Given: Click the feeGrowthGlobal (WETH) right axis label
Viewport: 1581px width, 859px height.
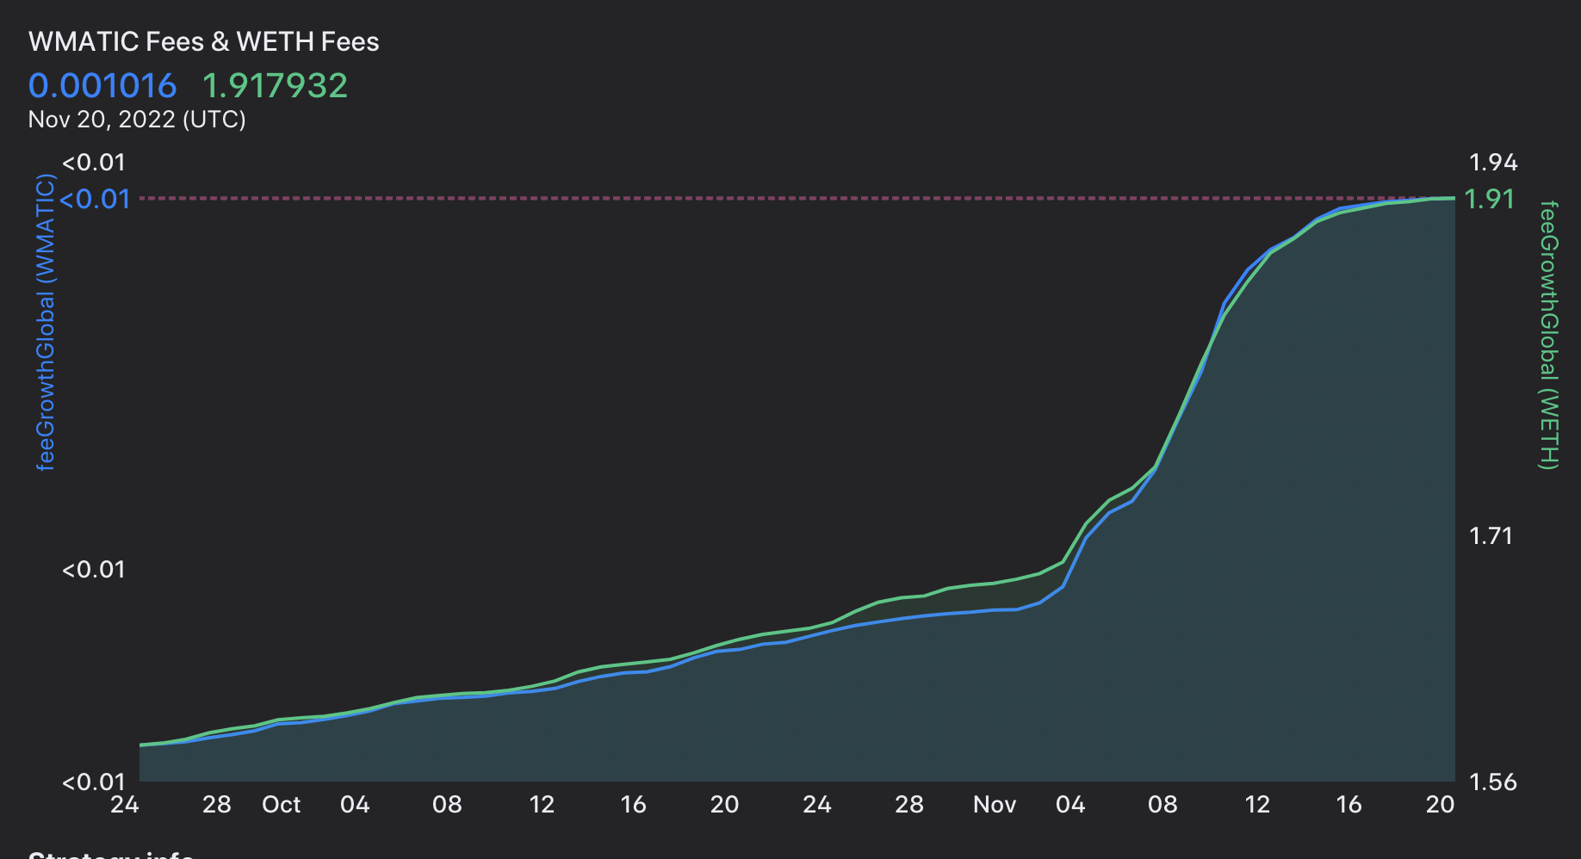Looking at the screenshot, I should click(1548, 336).
